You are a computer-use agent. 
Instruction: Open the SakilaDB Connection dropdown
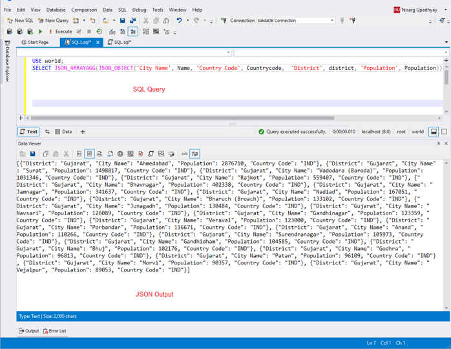(x=332, y=21)
